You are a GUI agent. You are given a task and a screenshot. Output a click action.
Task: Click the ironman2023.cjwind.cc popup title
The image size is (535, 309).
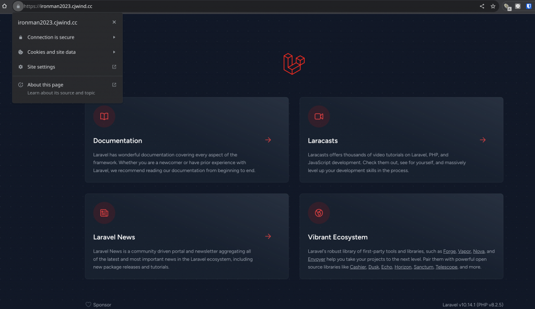[x=48, y=22]
